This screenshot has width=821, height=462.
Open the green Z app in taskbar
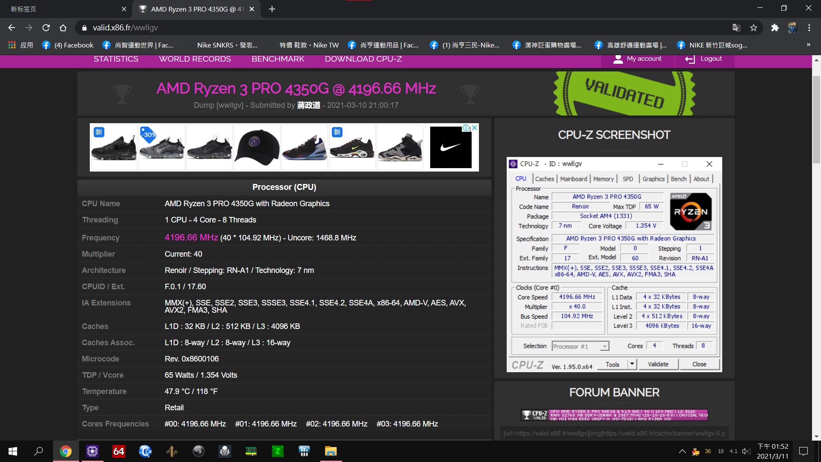tap(278, 451)
